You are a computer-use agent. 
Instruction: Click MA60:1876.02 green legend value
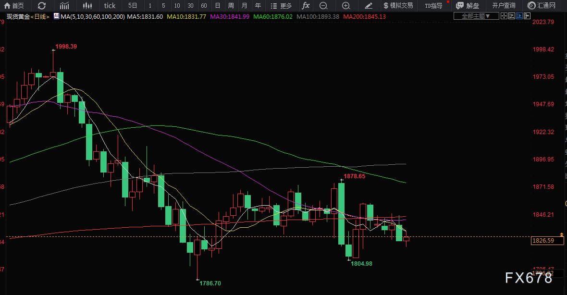click(x=273, y=17)
